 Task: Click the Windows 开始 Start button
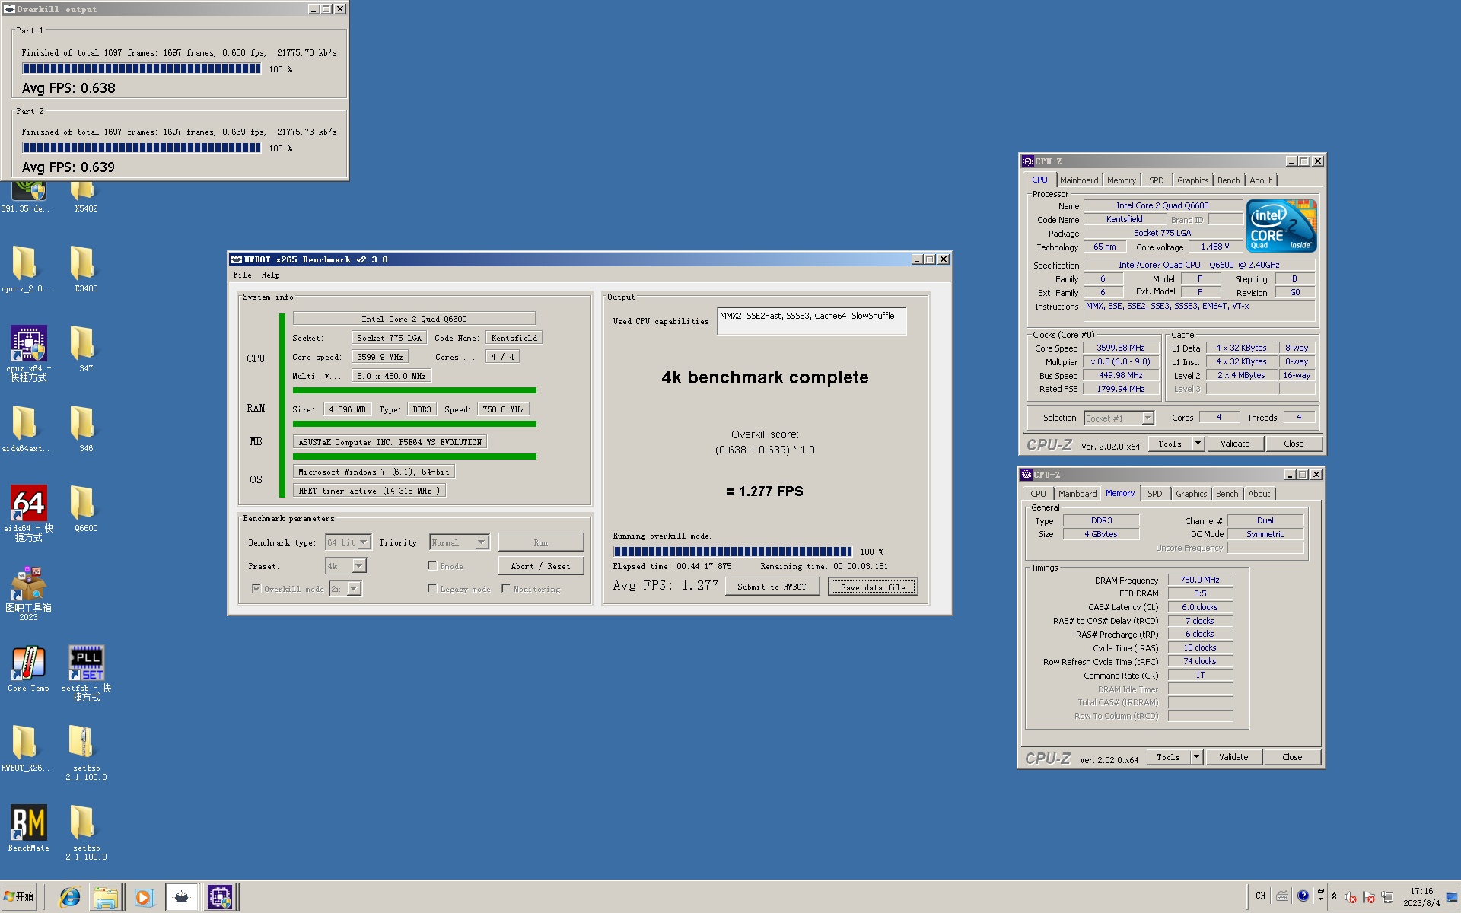pos(20,897)
